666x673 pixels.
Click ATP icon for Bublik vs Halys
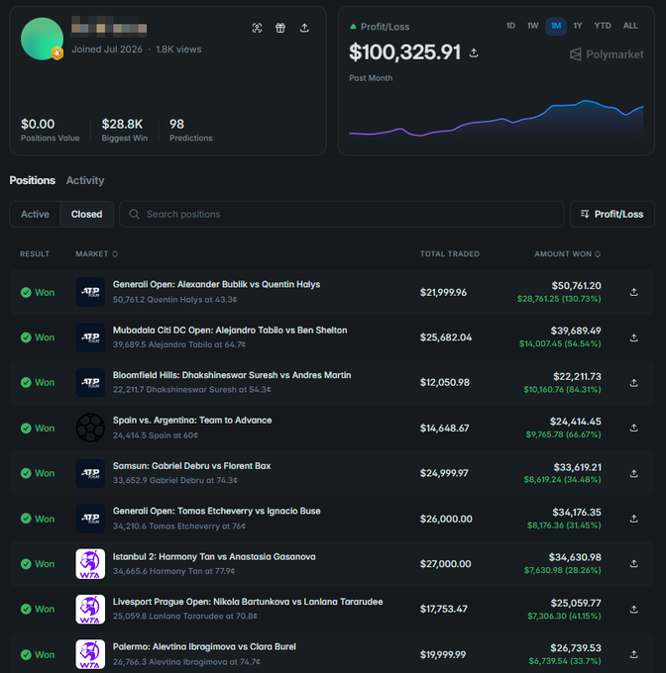pos(90,292)
